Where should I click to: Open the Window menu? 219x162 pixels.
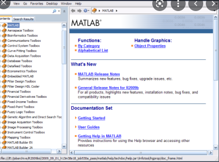coord(66,4)
